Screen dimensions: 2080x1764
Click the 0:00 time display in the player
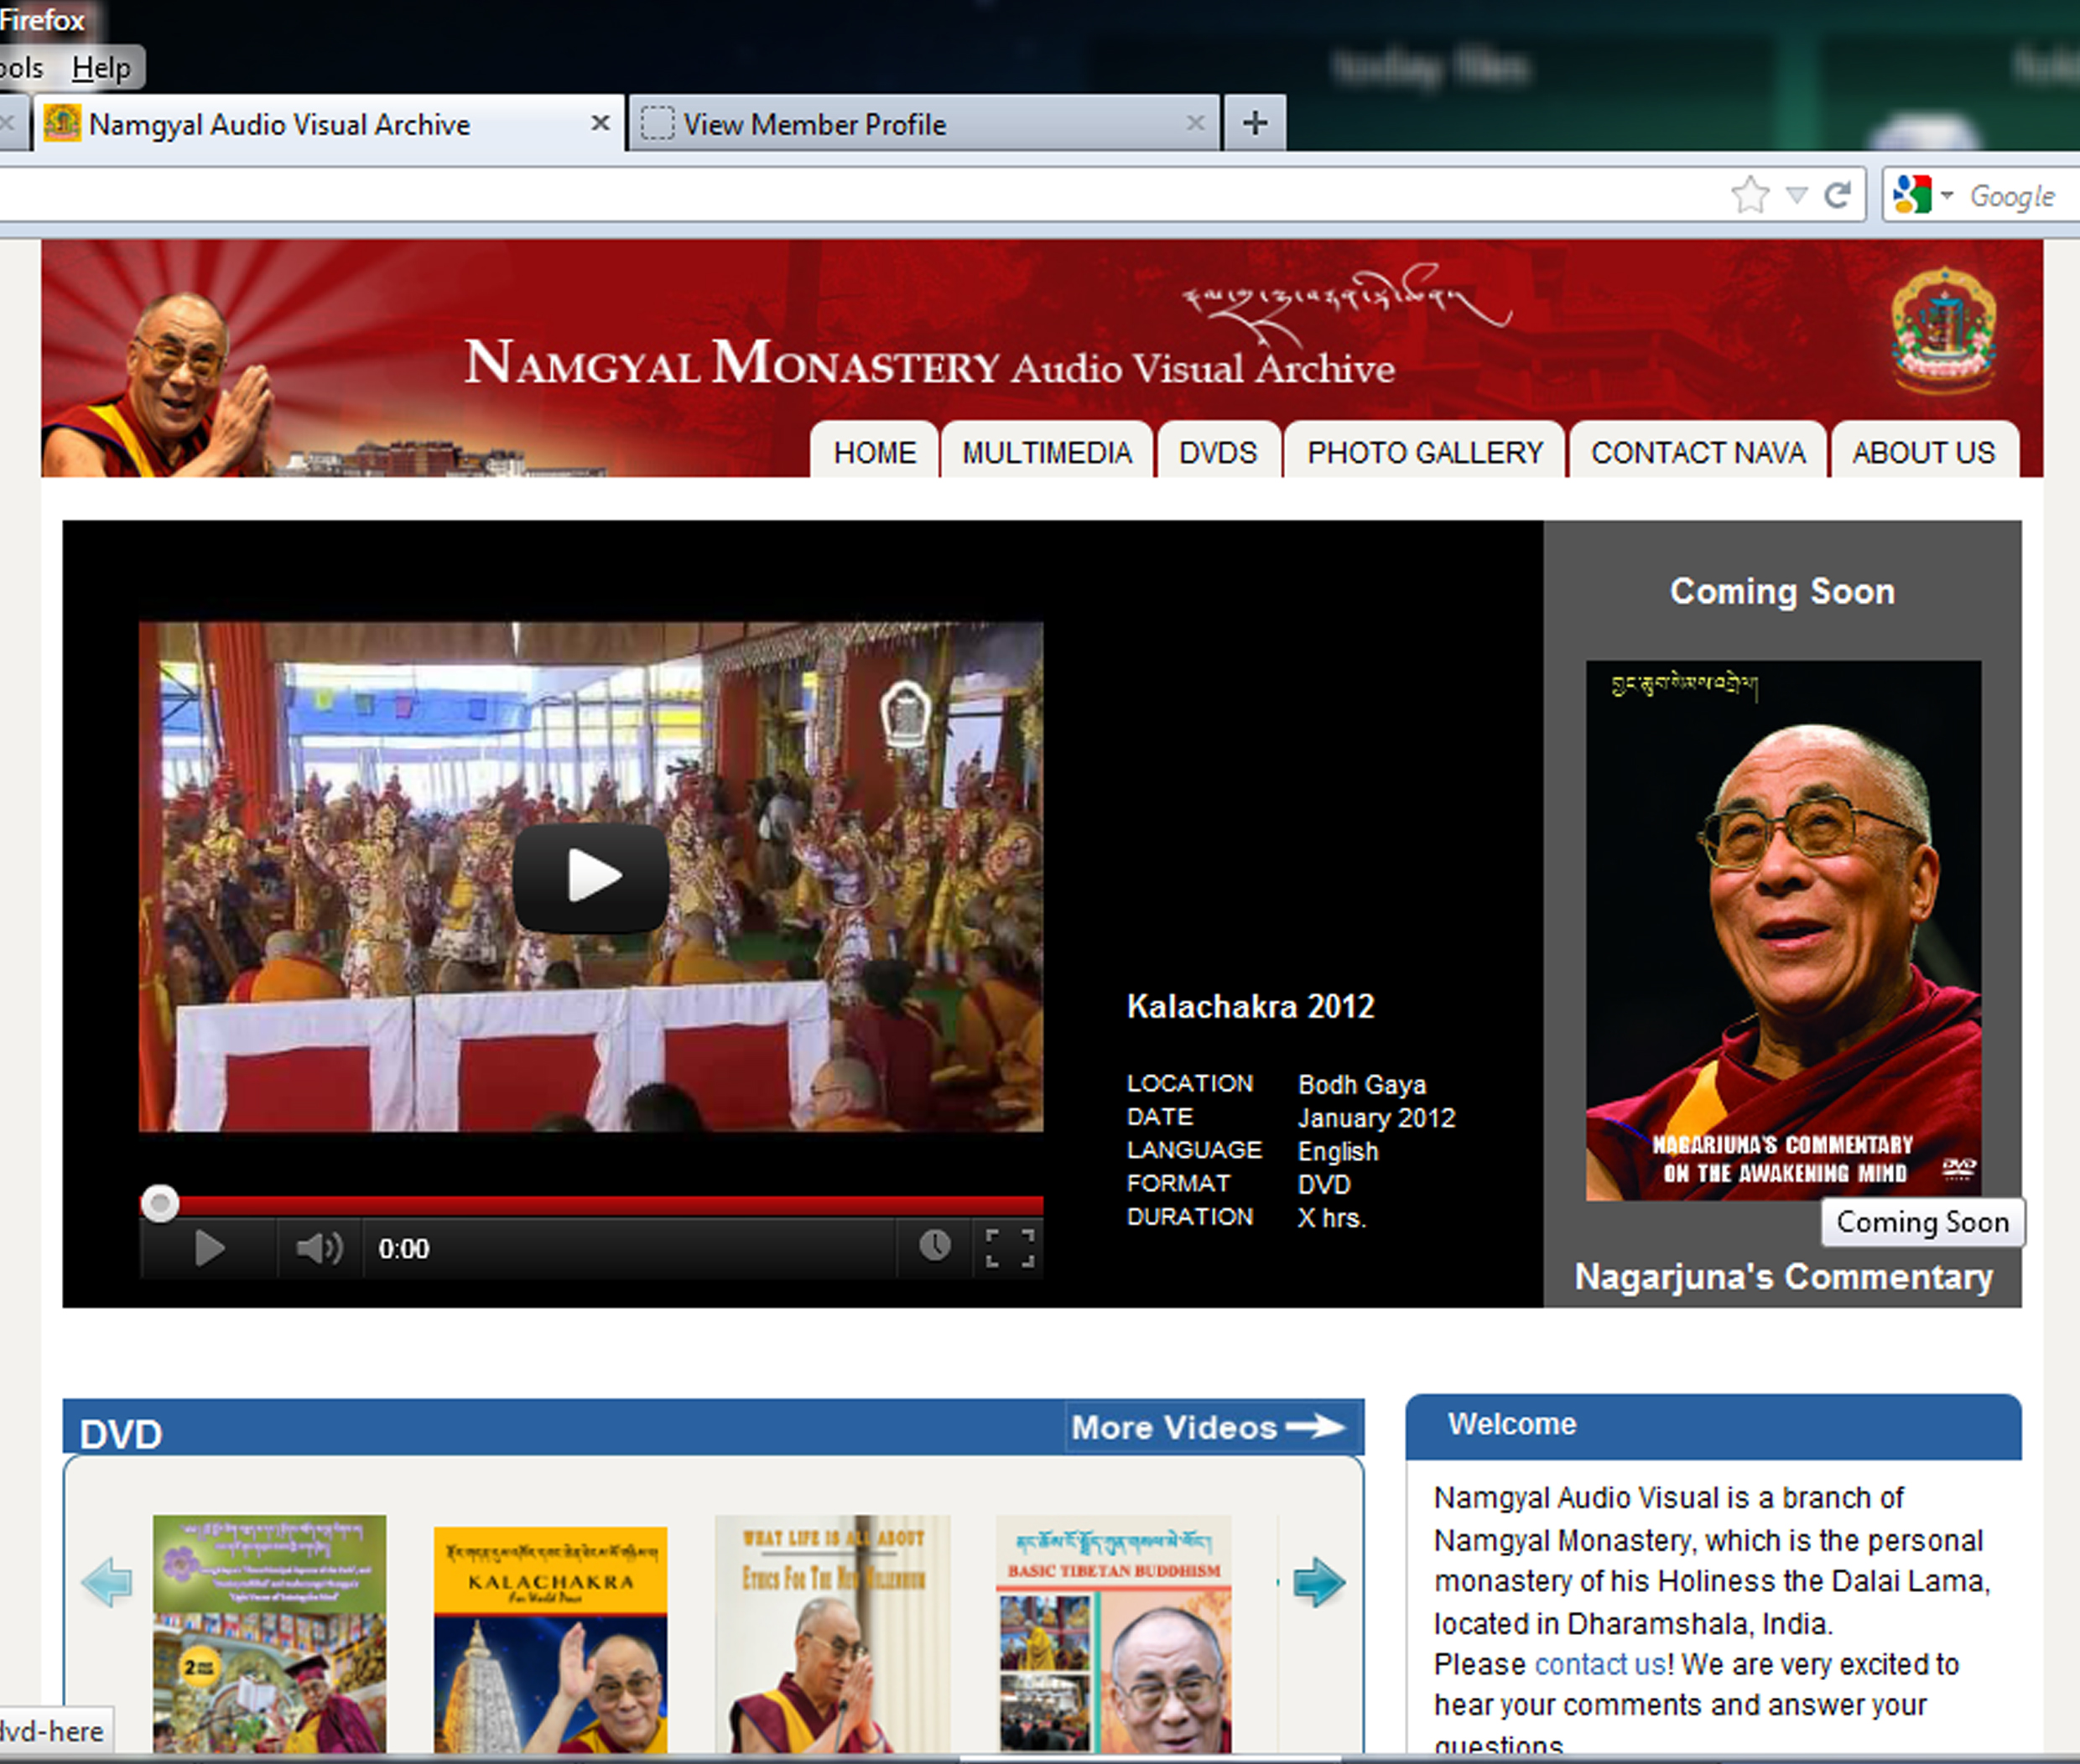pyautogui.click(x=403, y=1249)
